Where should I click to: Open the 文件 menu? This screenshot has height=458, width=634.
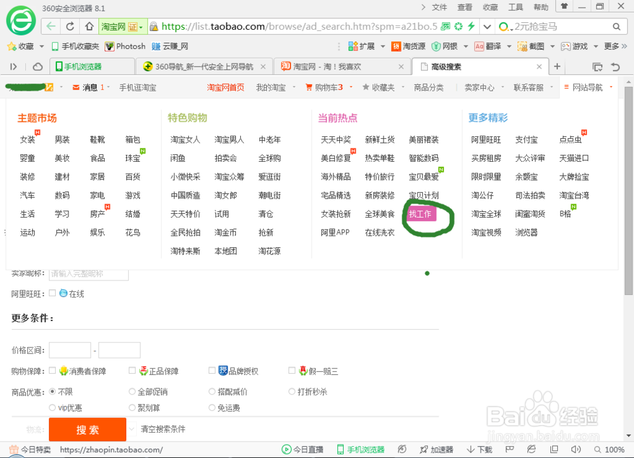pyautogui.click(x=439, y=7)
